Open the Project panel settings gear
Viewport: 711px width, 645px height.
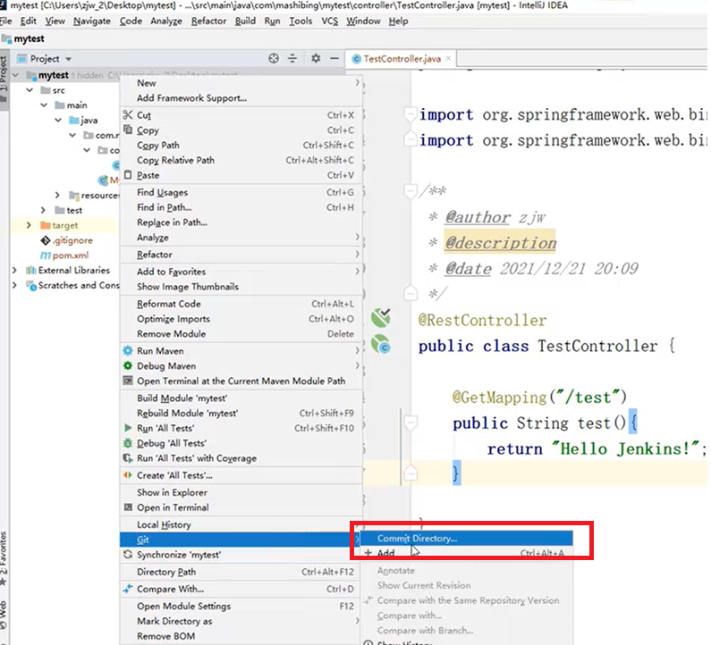click(316, 58)
